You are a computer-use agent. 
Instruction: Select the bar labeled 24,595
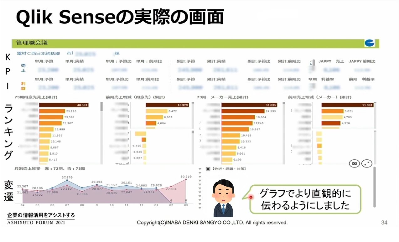tap(243, 111)
